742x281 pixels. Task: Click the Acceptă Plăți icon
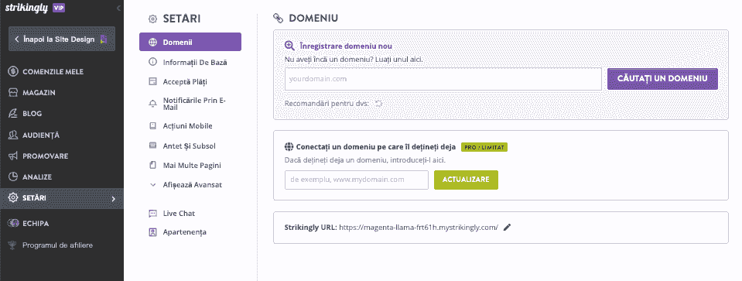tap(152, 82)
